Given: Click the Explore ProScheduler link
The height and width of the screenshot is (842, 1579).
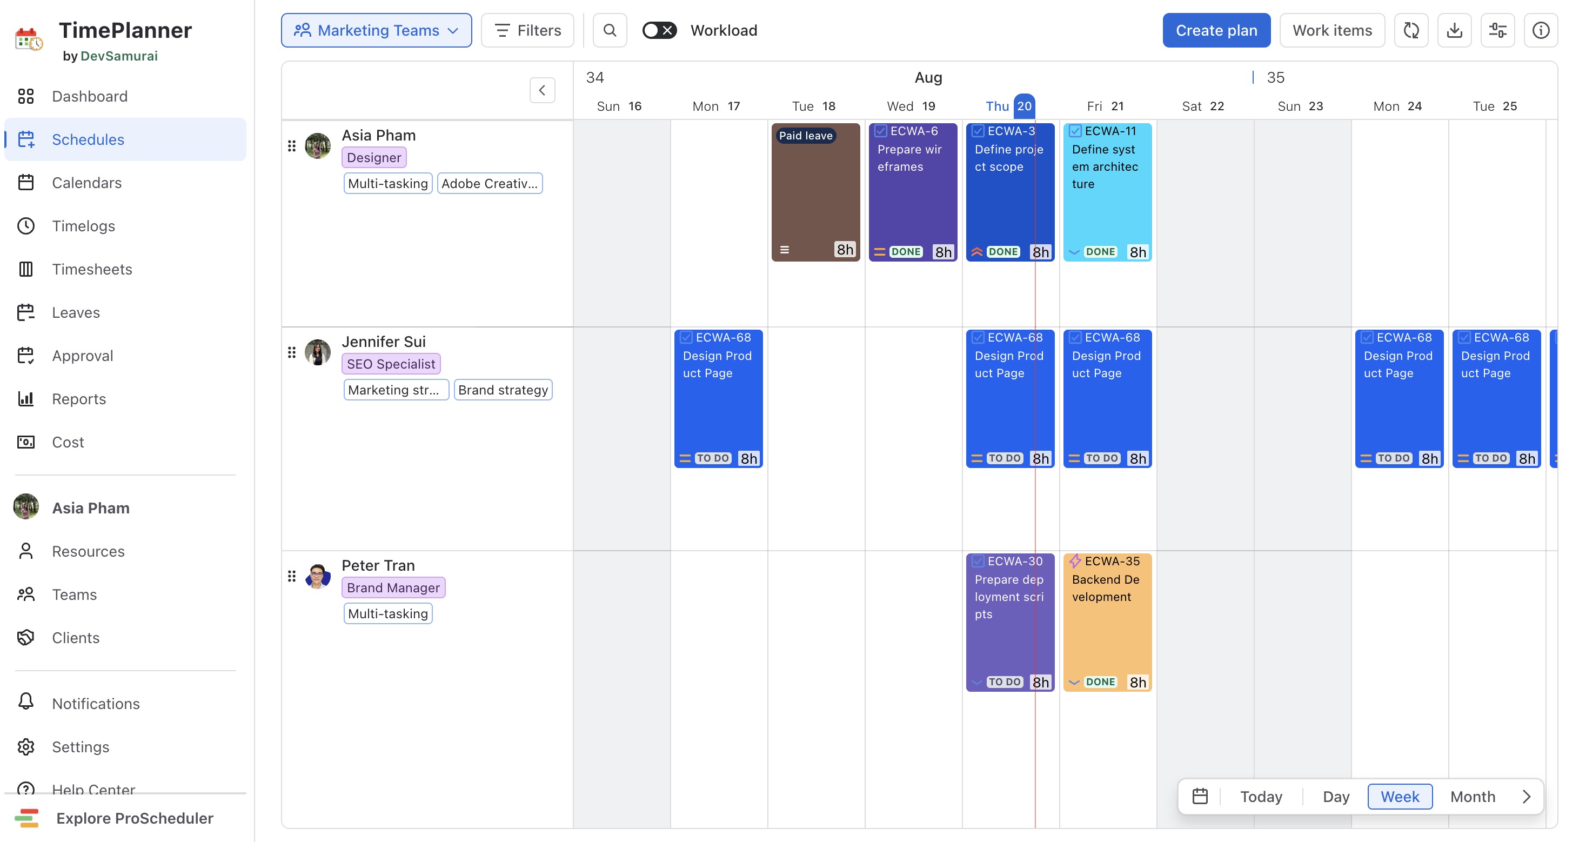Looking at the screenshot, I should [134, 818].
